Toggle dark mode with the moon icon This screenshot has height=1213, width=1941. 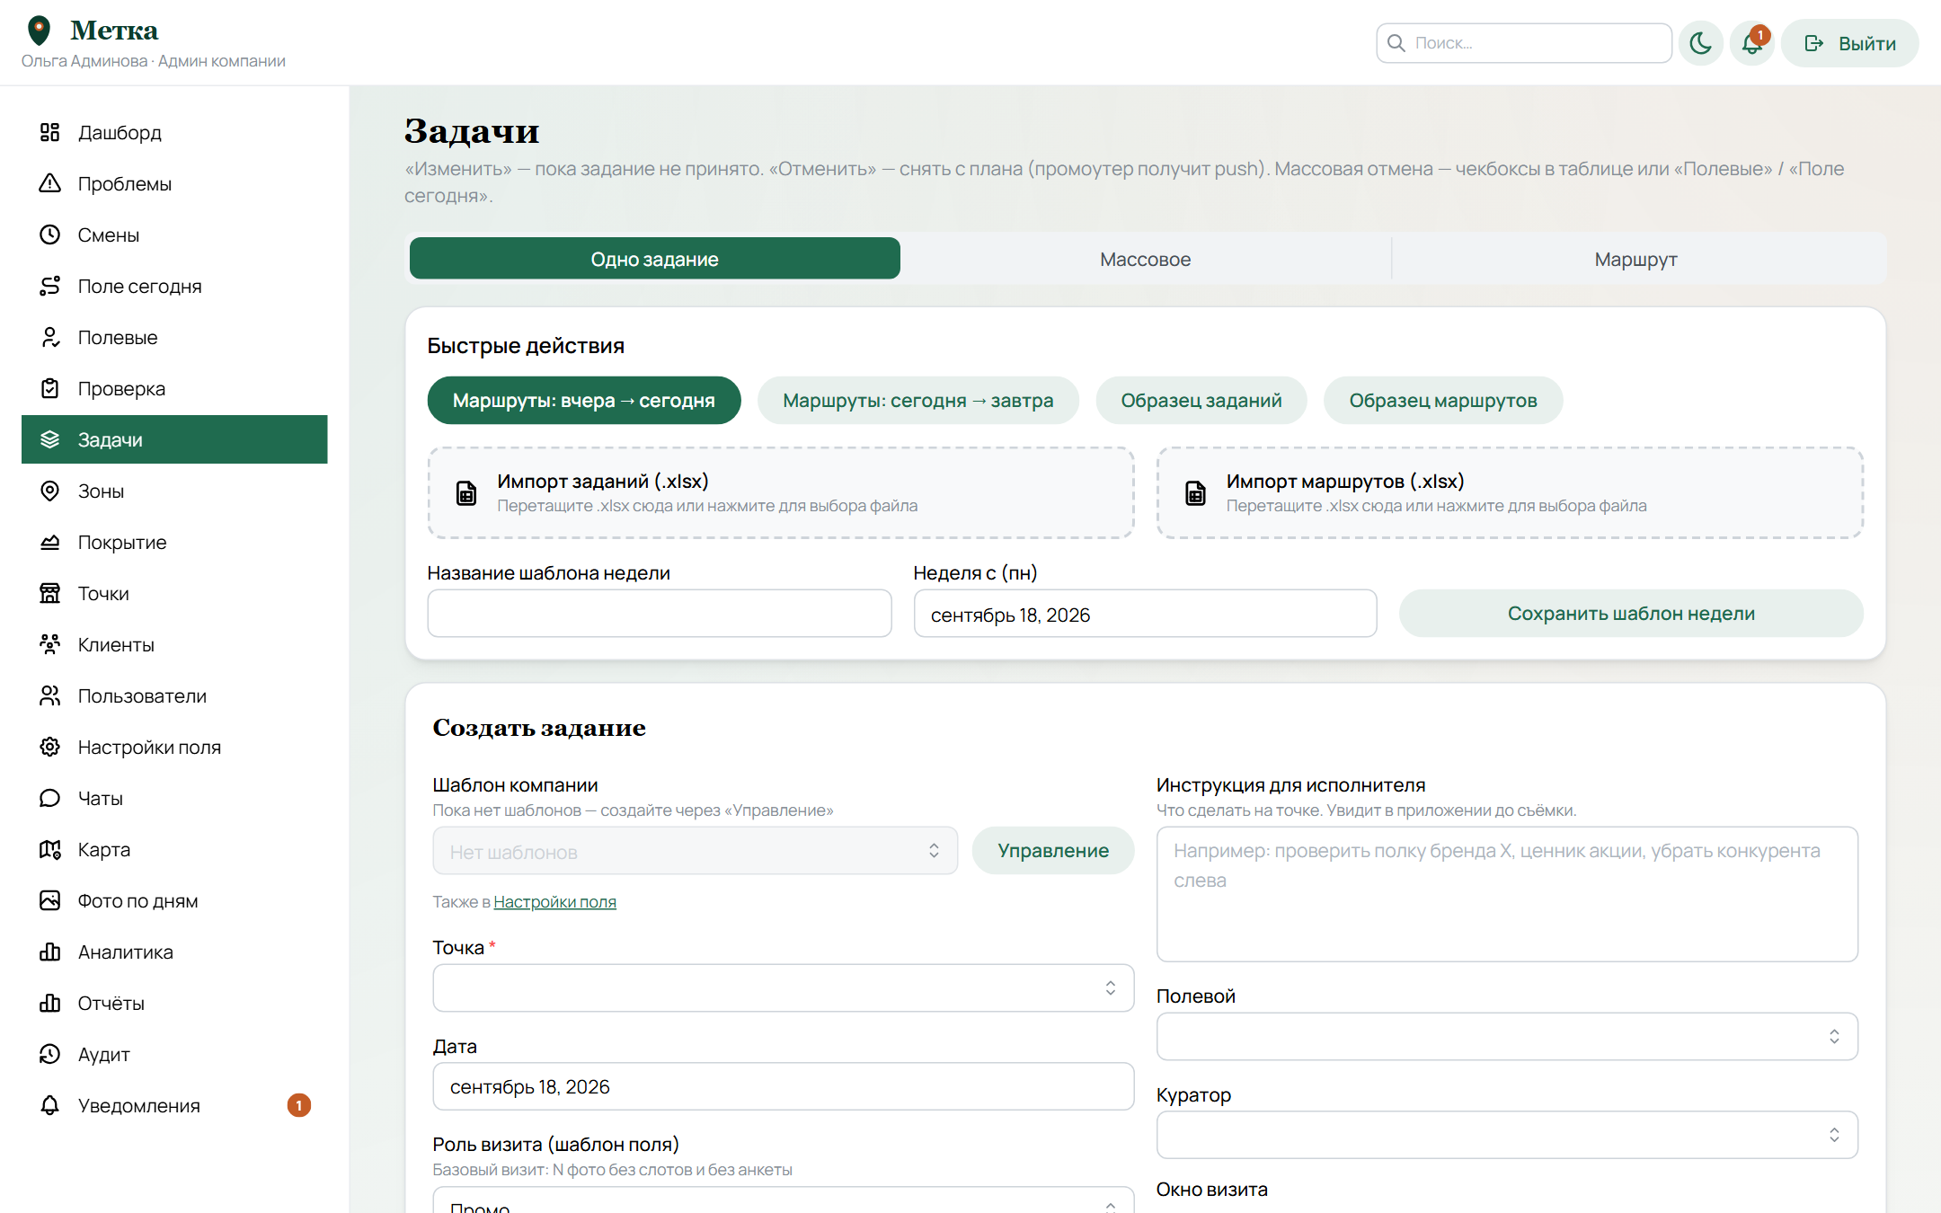click(x=1700, y=43)
